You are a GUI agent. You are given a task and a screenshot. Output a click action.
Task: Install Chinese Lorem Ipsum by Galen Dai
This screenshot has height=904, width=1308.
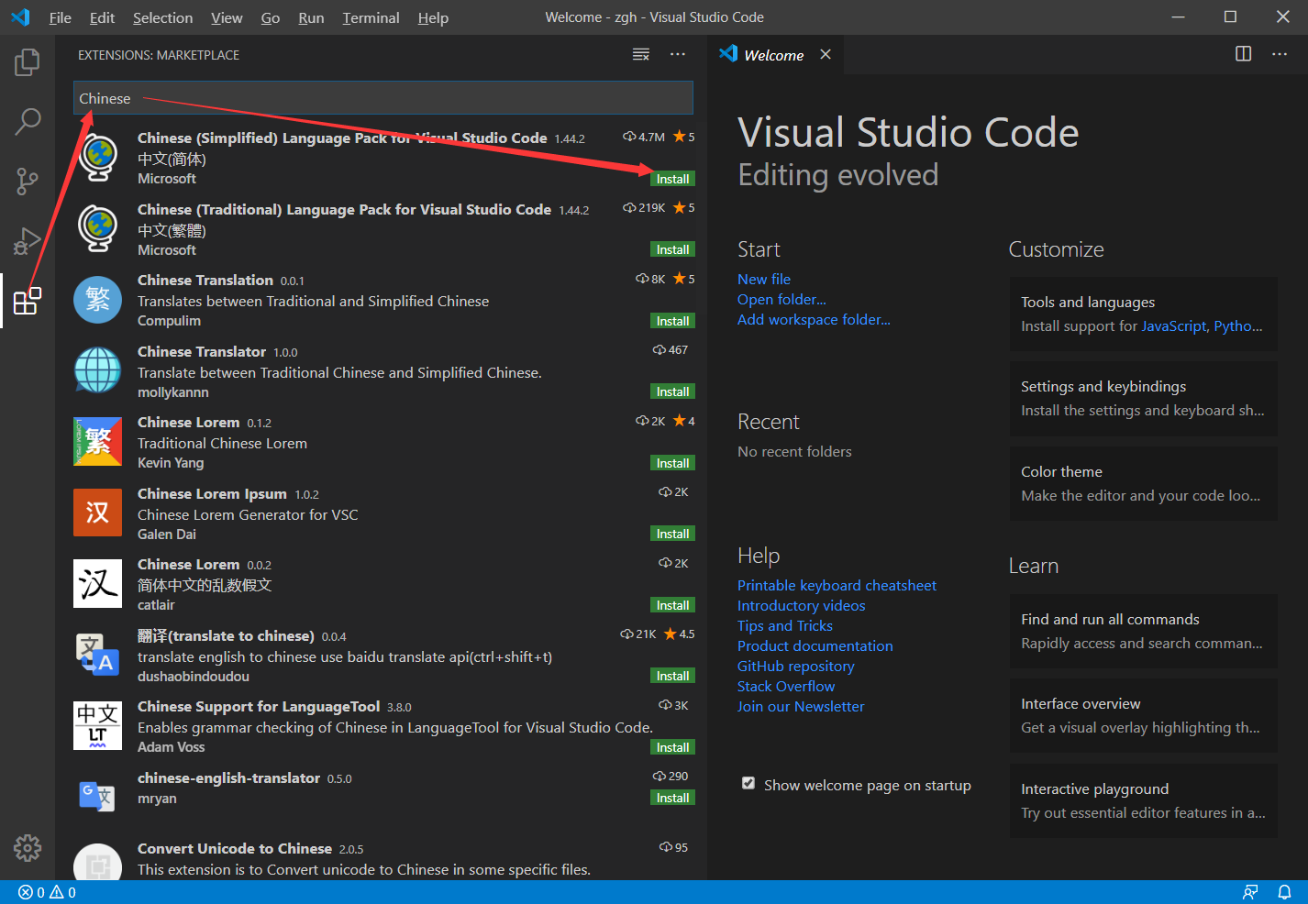tap(672, 534)
